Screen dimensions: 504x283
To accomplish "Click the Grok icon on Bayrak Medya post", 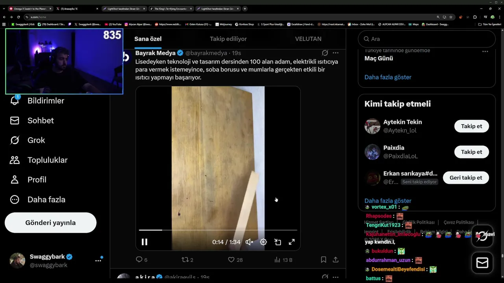I will (325, 53).
